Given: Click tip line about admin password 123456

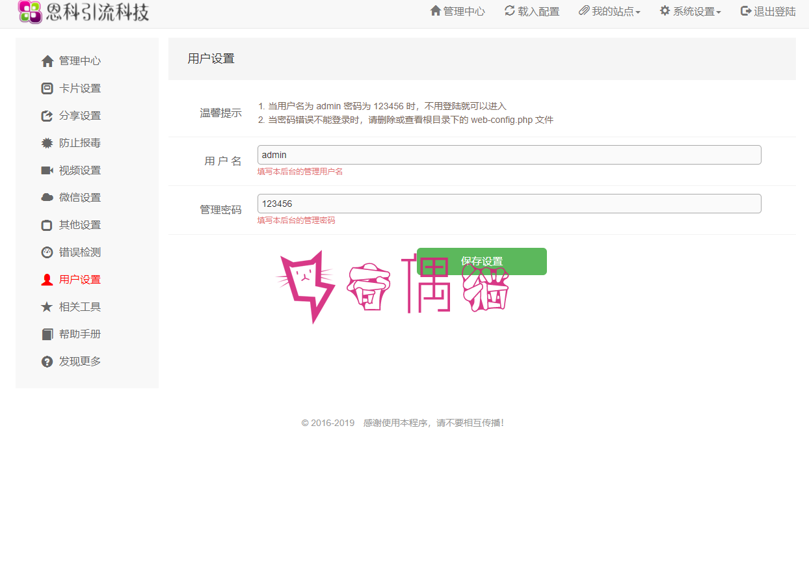Looking at the screenshot, I should [382, 106].
